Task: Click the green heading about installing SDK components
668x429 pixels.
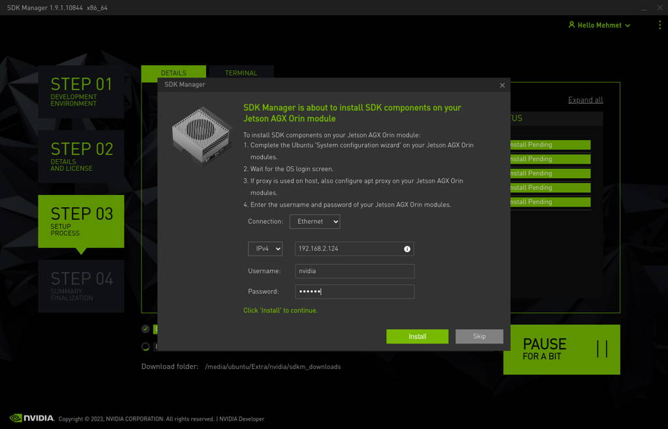Action: [x=352, y=113]
